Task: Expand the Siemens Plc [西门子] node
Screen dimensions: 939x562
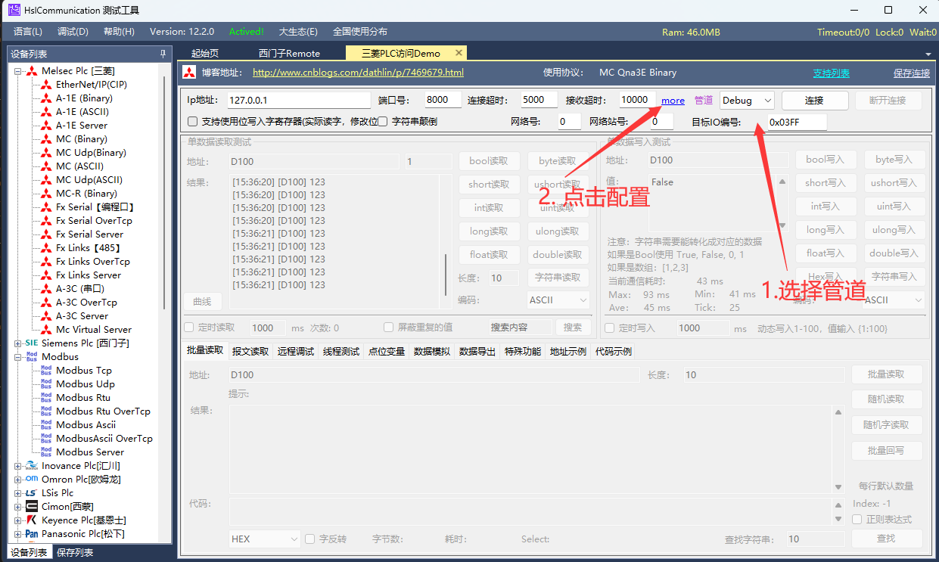Action: click(18, 343)
